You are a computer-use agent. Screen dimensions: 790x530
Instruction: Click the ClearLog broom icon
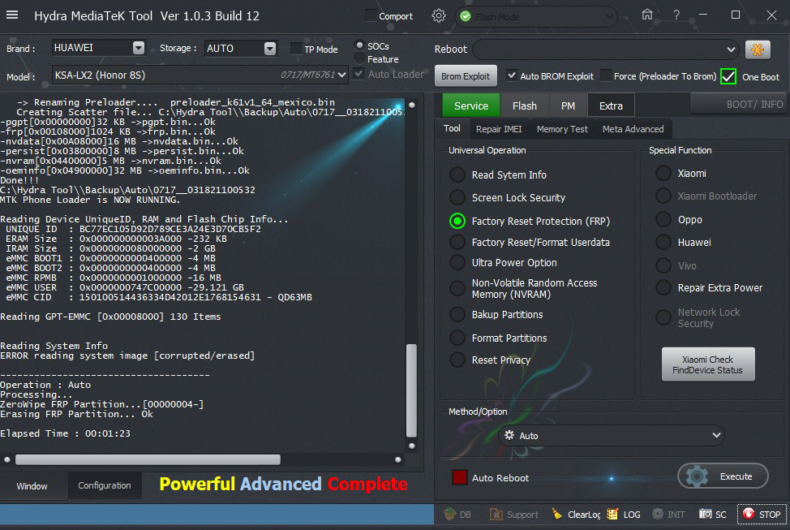tap(557, 514)
